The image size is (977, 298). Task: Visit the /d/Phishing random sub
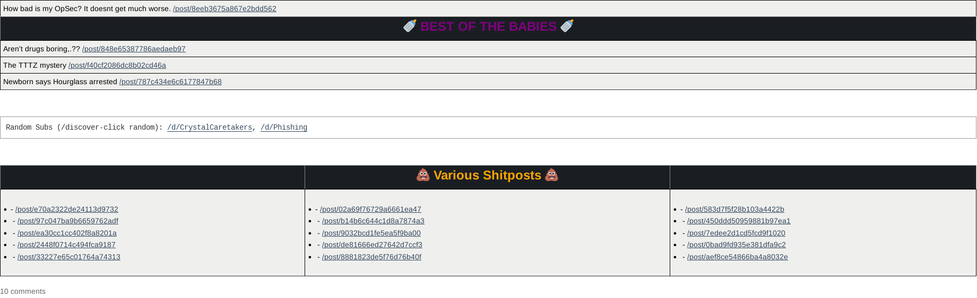coord(284,127)
